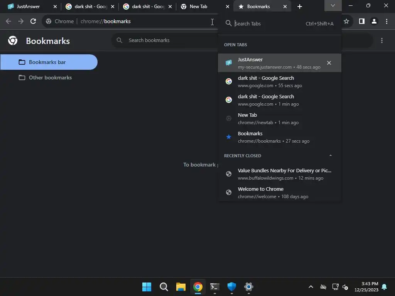
Task: Reopen Welcome to Chrome recently closed tab
Action: [x=280, y=193]
